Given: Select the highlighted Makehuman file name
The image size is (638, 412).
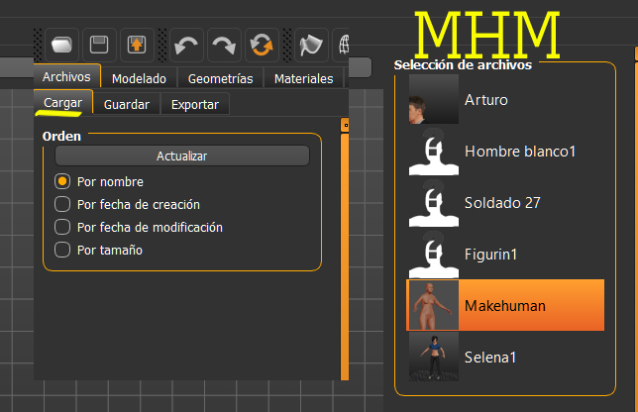Looking at the screenshot, I should coord(505,306).
